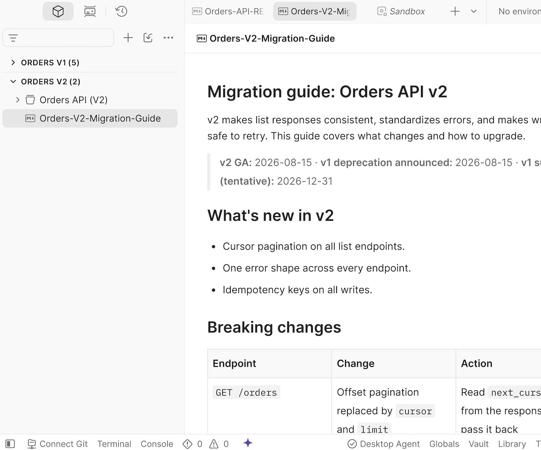This screenshot has width=541, height=450.
Task: Click the warnings triangle icon
Action: 214,444
